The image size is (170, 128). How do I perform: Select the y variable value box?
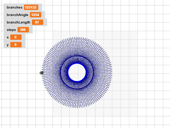16,45
